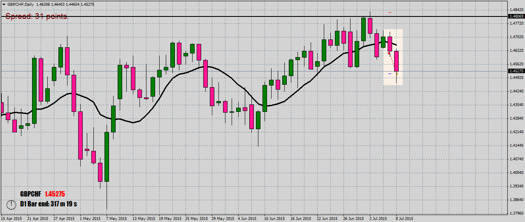Select the orange trade-exit arrow on last candle

(397, 74)
